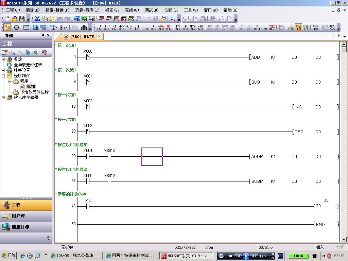Click the Save floppy disk icon
Viewport: 348px width, 261px height.
[x=22, y=19]
